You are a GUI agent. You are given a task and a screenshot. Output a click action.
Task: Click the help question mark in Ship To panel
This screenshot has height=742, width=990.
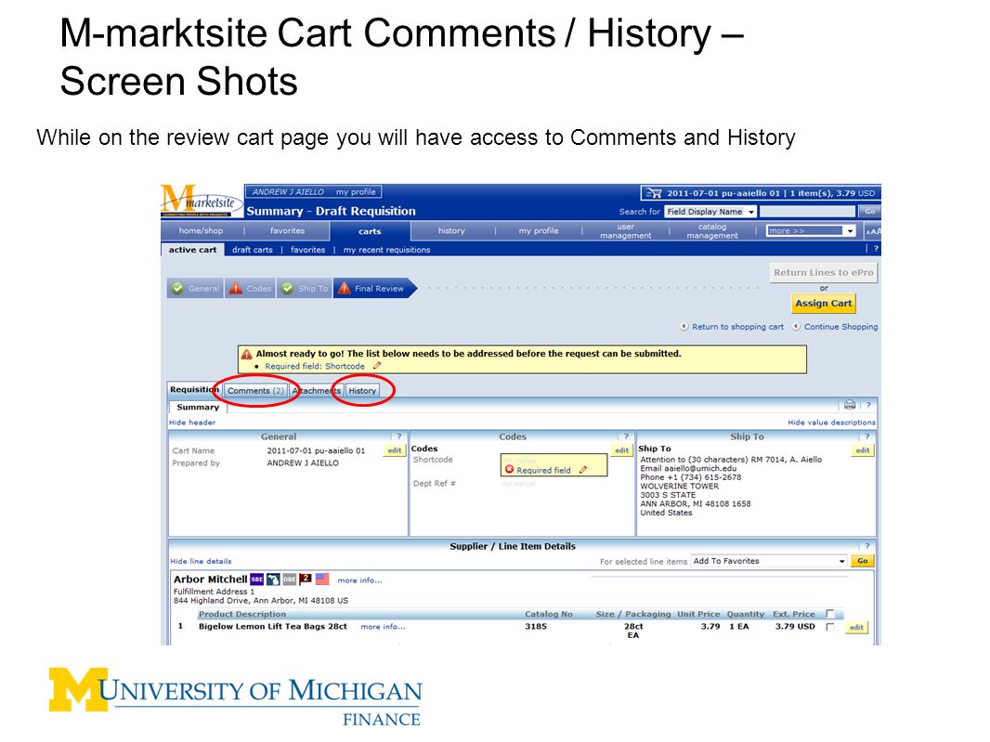tap(866, 436)
